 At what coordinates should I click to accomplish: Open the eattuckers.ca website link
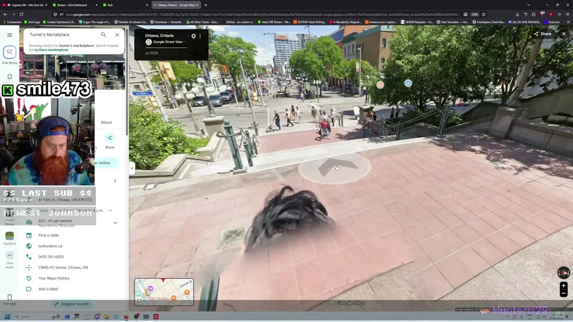click(x=50, y=246)
